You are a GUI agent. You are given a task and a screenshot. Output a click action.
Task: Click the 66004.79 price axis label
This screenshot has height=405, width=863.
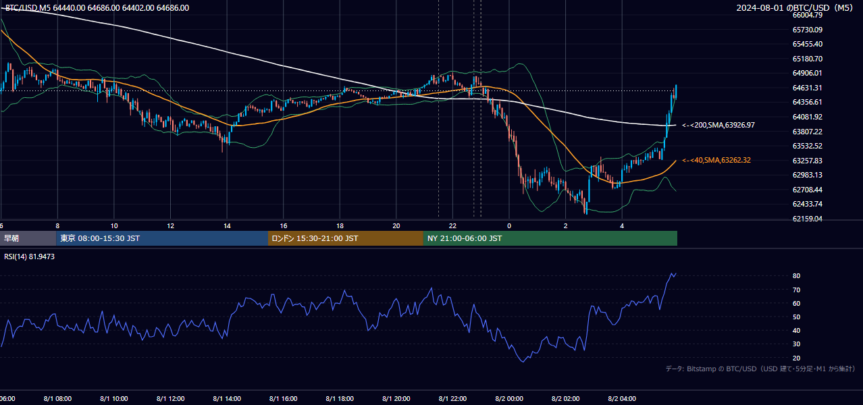pos(807,15)
